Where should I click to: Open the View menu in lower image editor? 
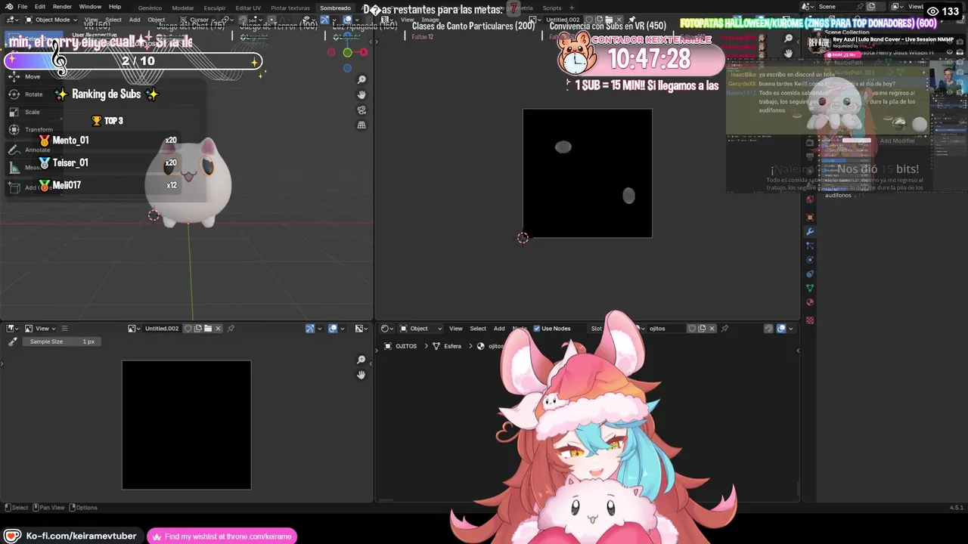click(x=42, y=329)
